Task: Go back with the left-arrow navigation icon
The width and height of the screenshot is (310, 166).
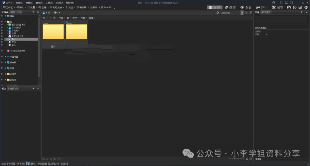Action: tap(47, 18)
